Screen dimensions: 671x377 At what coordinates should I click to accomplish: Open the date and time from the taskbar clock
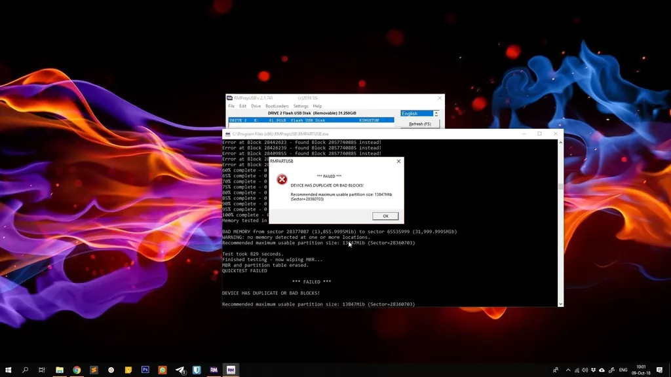641,370
